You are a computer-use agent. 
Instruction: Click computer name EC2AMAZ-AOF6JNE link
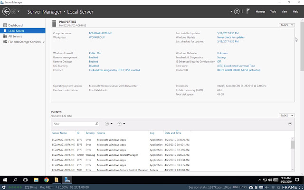coord(100,33)
